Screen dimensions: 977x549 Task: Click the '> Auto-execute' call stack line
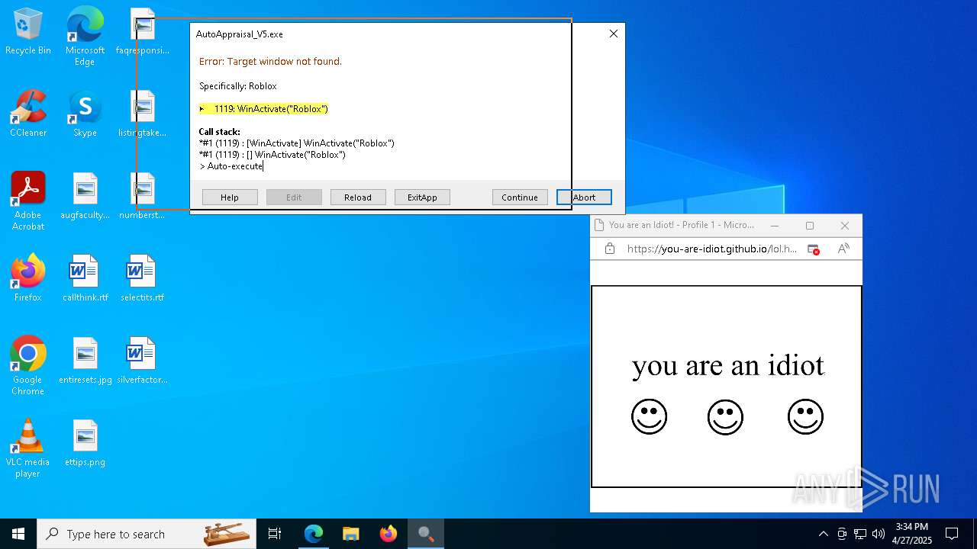point(231,166)
